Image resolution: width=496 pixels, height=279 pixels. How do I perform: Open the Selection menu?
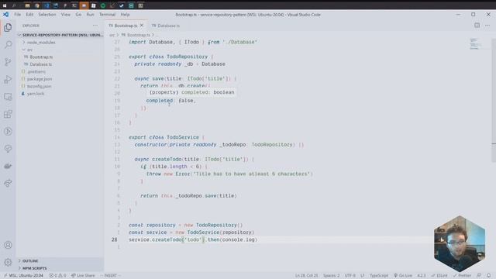(x=47, y=15)
